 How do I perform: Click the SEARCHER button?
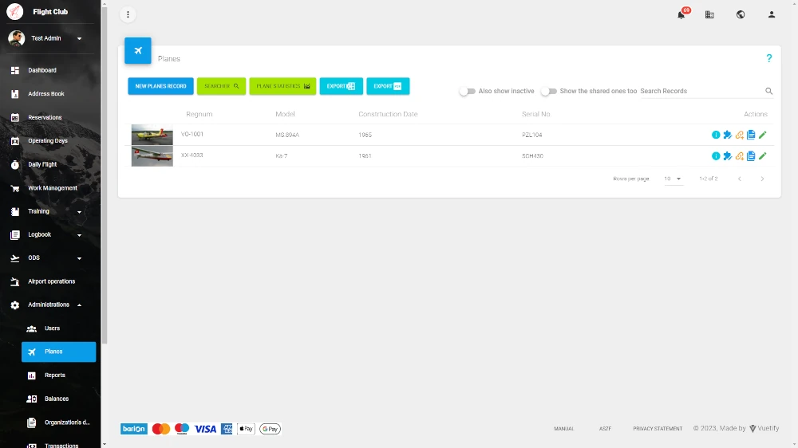(221, 86)
